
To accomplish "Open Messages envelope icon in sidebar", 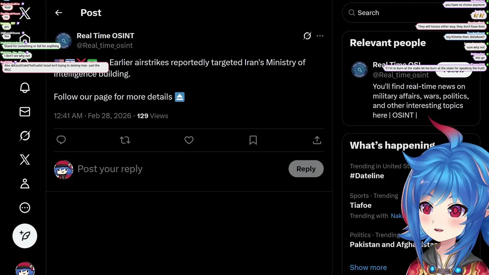I will pos(25,112).
